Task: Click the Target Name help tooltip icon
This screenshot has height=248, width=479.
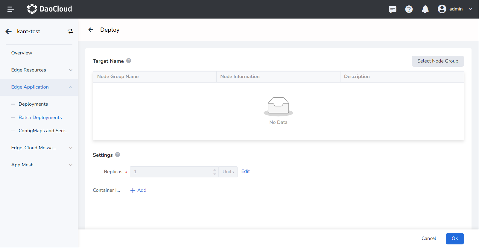Action: (x=129, y=61)
